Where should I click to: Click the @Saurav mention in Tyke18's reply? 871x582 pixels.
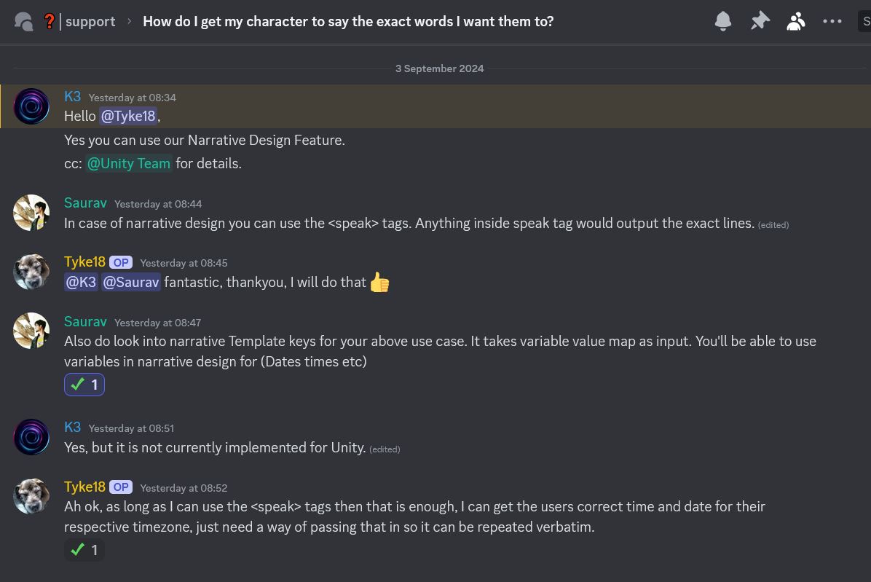(130, 283)
